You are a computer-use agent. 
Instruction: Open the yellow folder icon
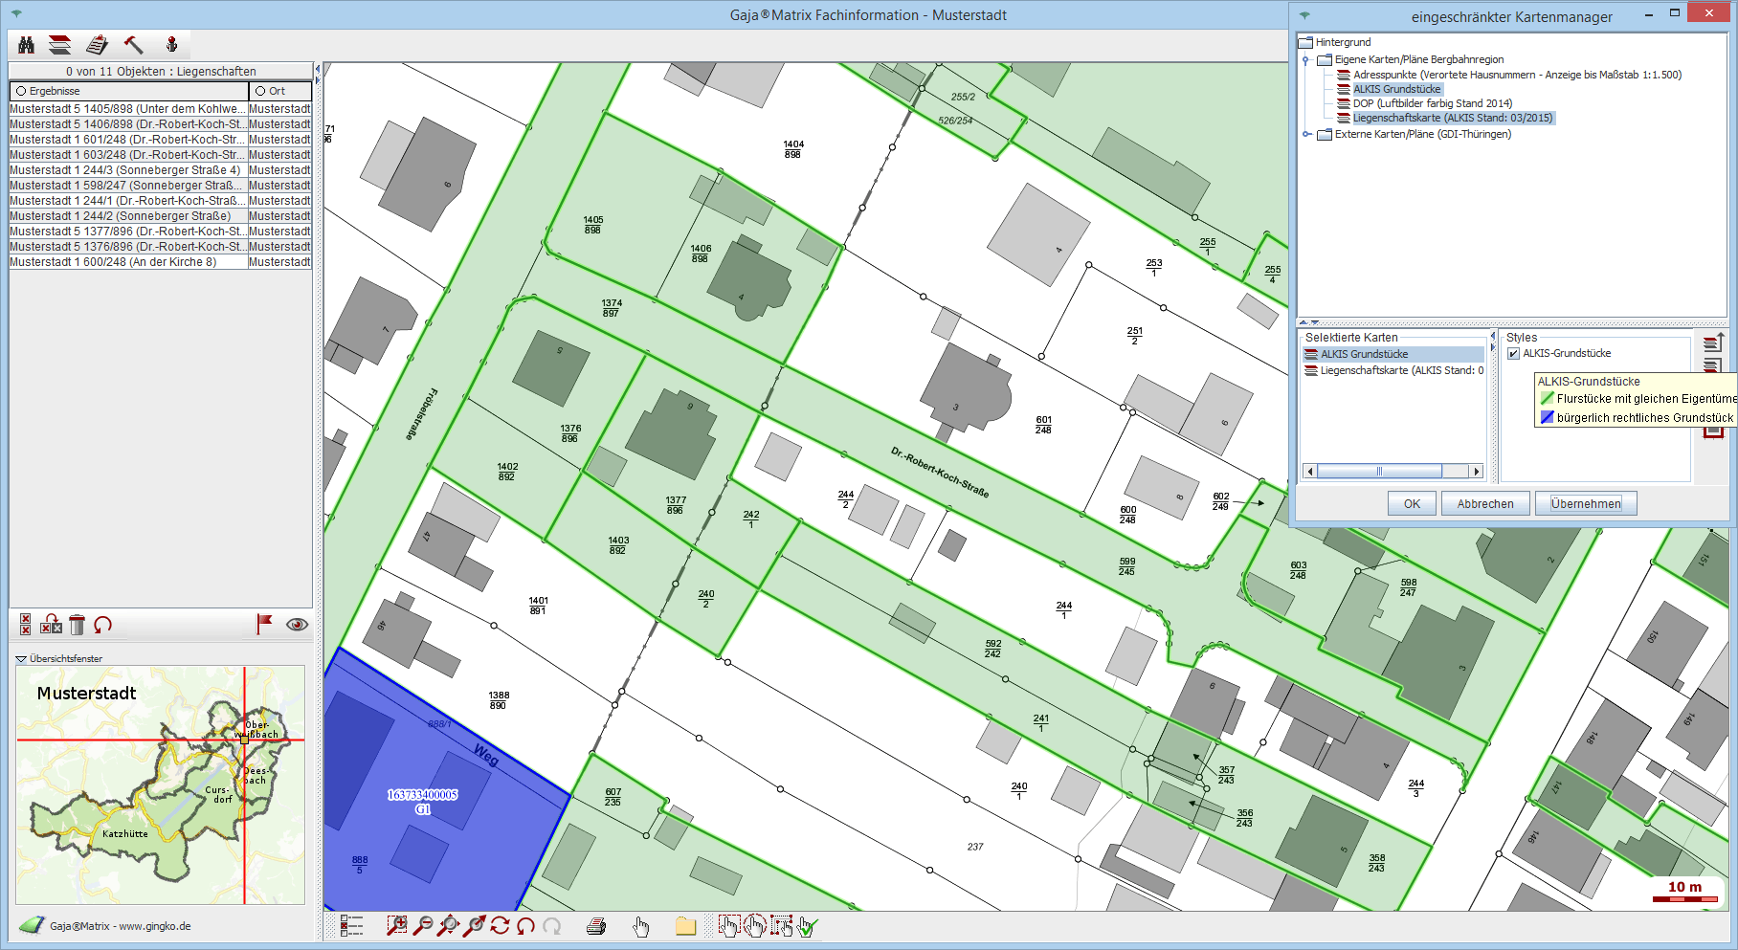coord(685,926)
